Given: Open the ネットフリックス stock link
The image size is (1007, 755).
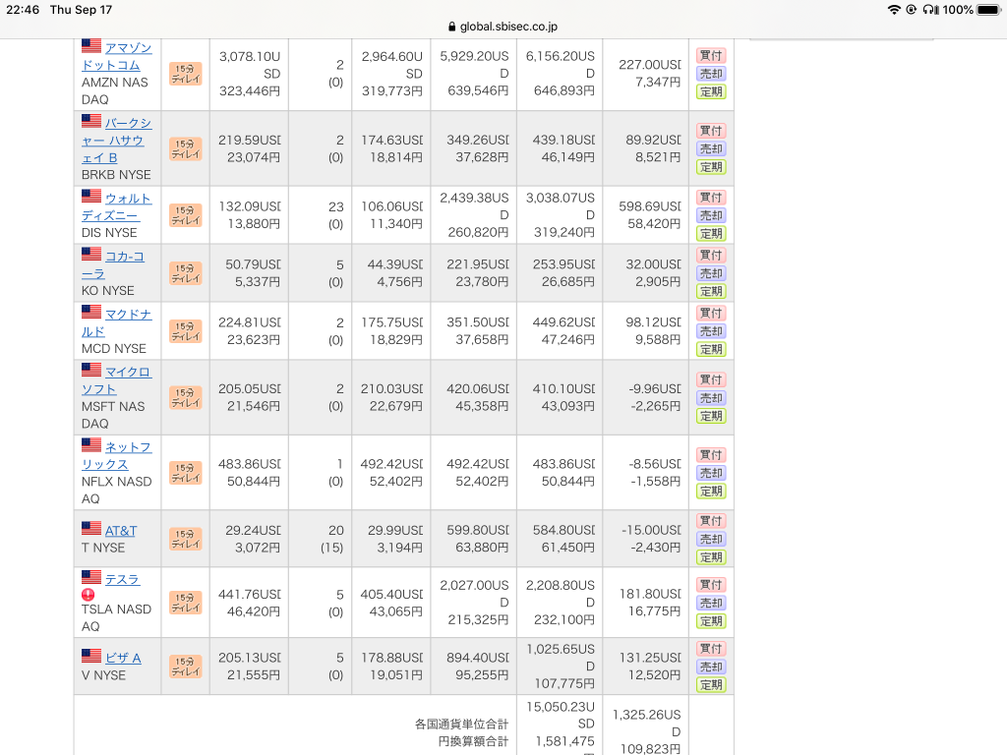Looking at the screenshot, I should coord(116,455).
